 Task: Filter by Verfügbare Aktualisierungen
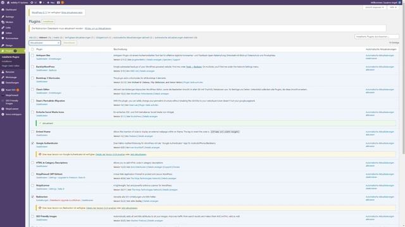point(79,38)
